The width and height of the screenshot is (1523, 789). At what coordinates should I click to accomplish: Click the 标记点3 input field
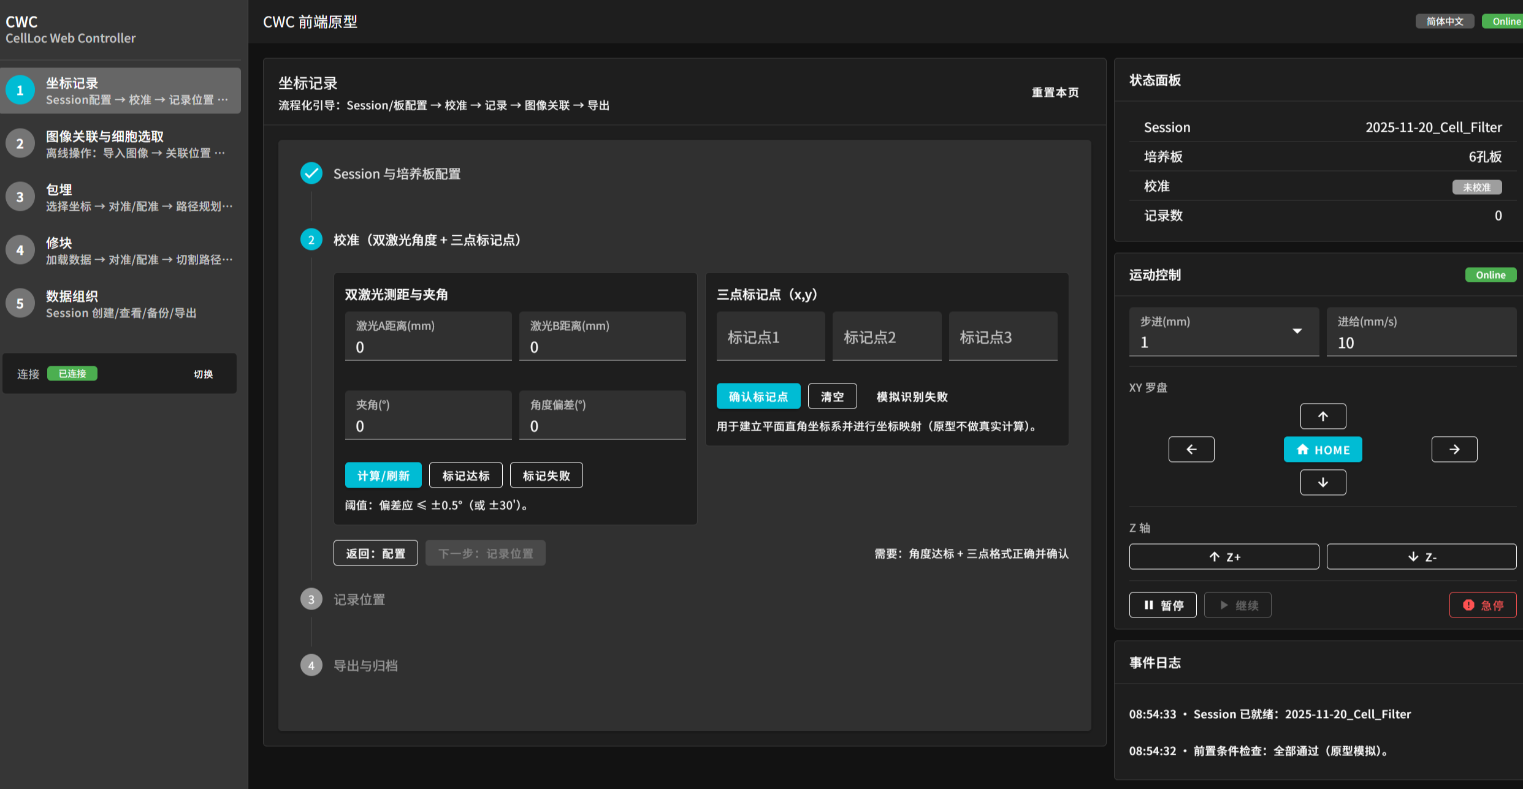point(1003,336)
